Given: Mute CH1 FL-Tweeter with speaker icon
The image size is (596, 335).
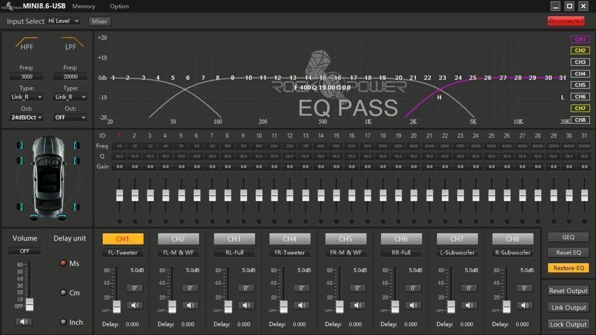Looking at the screenshot, I should pyautogui.click(x=135, y=305).
